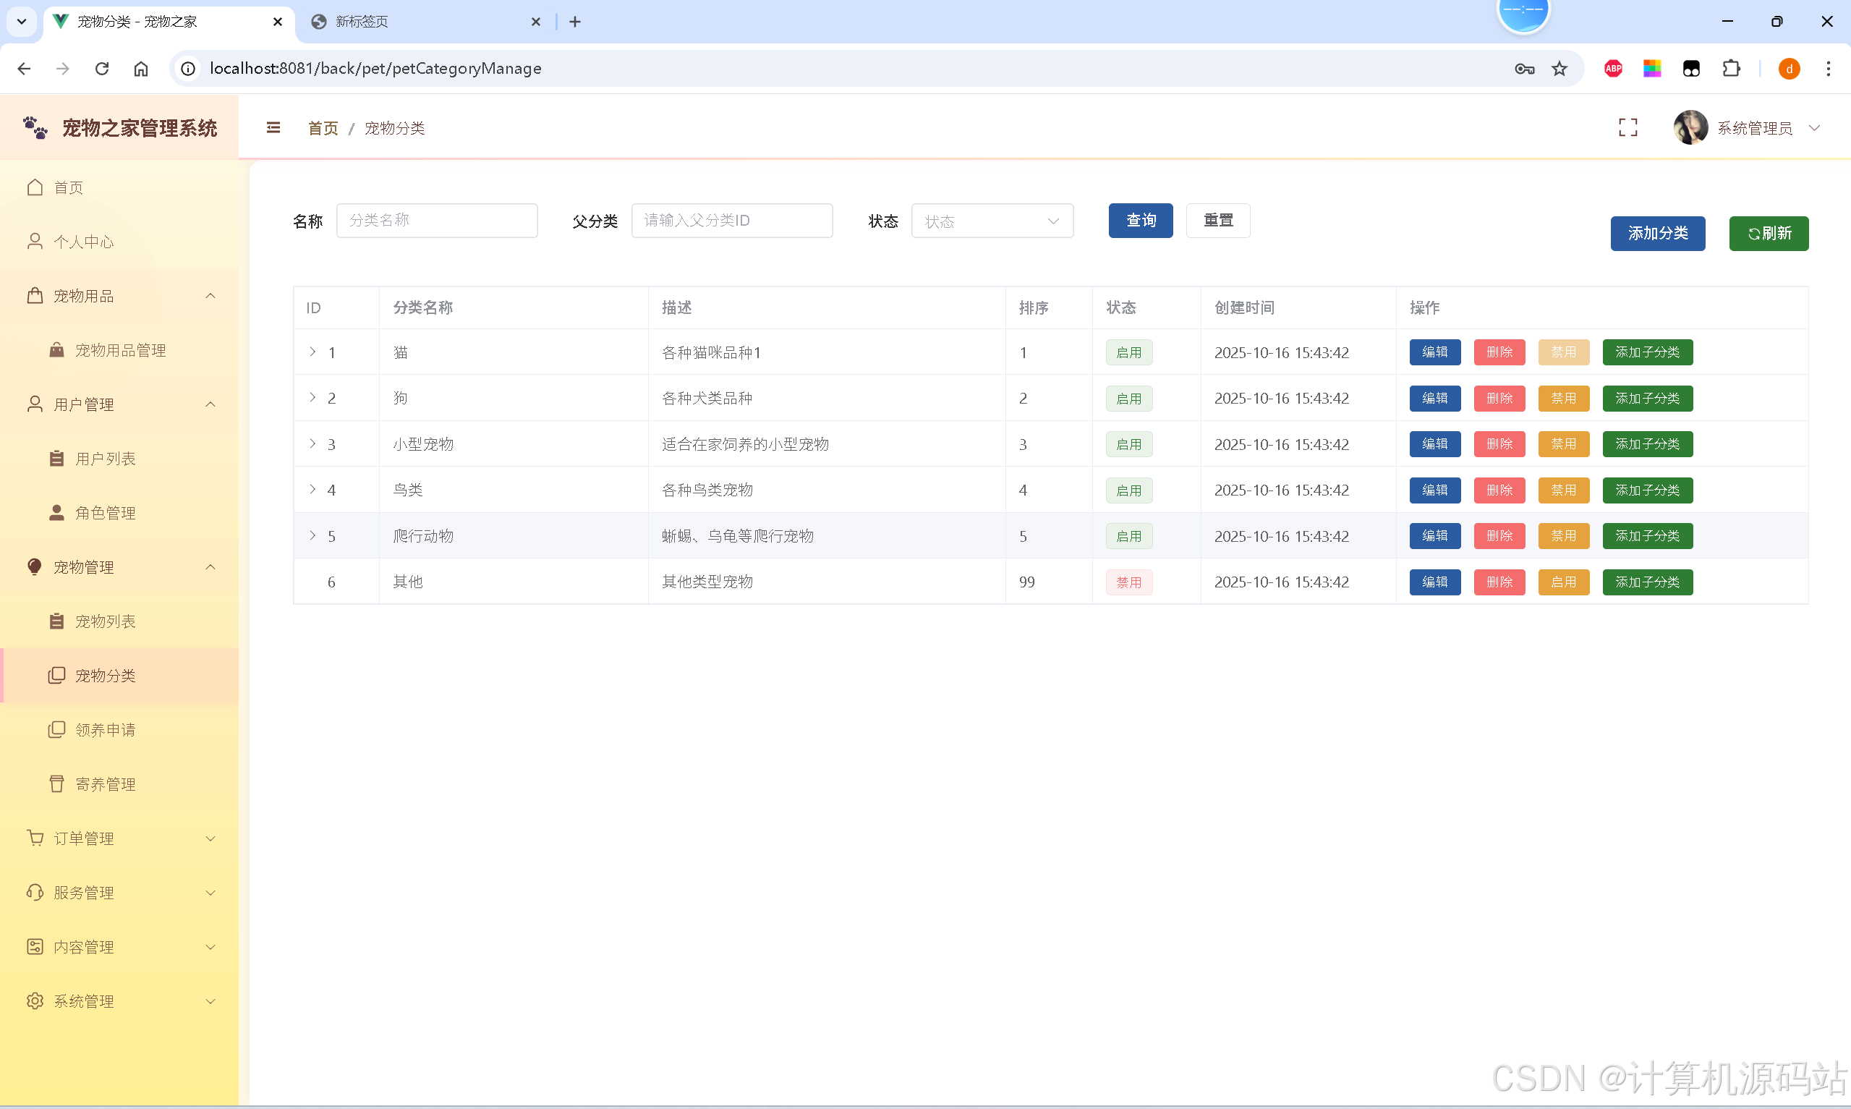Image resolution: width=1851 pixels, height=1109 pixels.
Task: Click the 启用 status tag for 猫
Action: (x=1128, y=353)
